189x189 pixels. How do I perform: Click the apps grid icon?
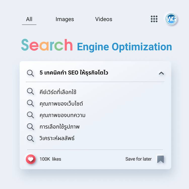tap(154, 19)
